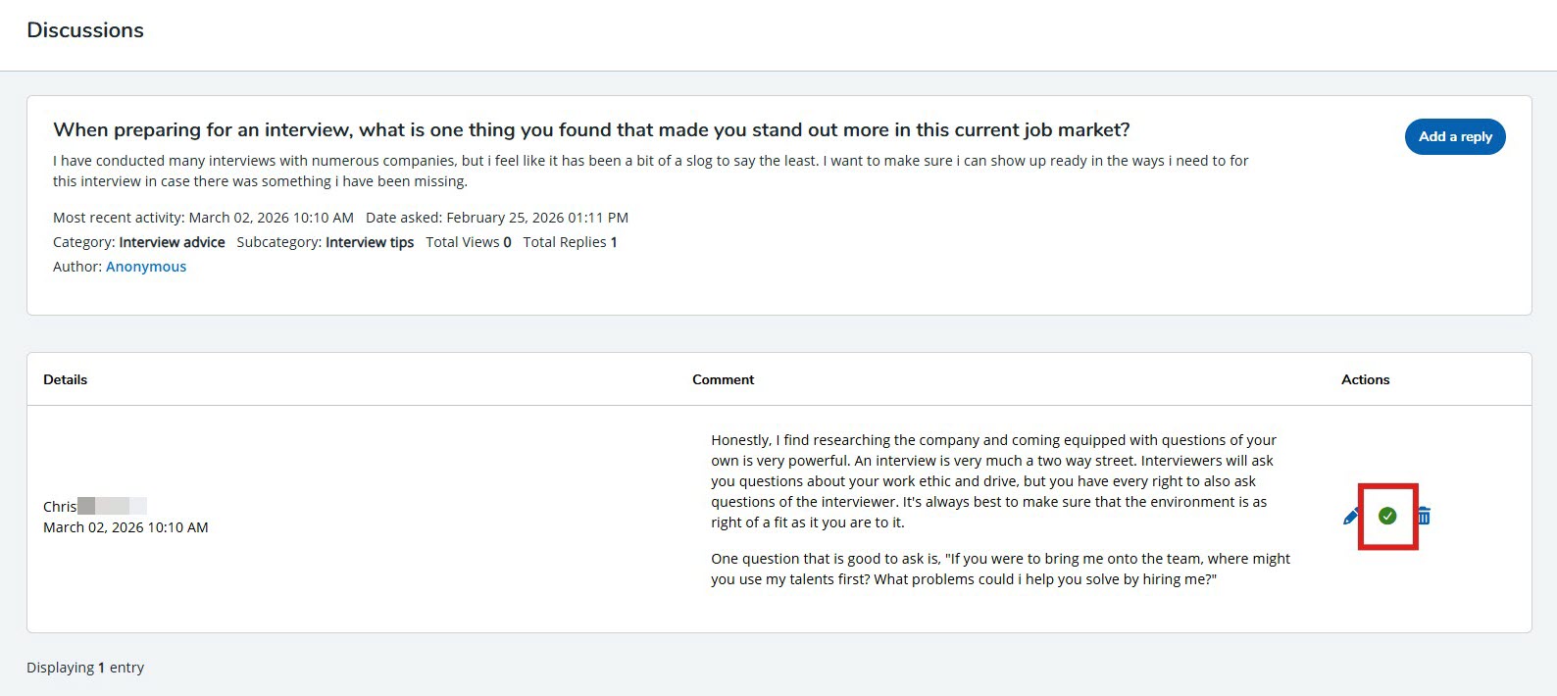
Task: Select the Interview tips subcategory label
Action: point(370,242)
